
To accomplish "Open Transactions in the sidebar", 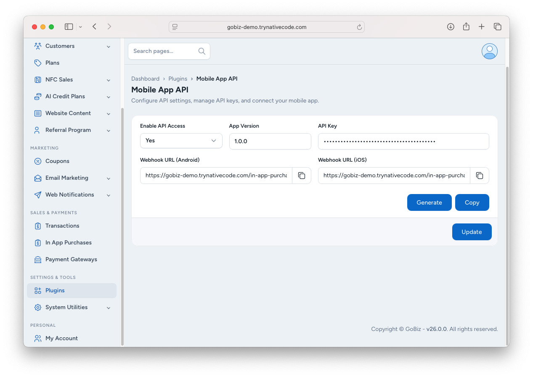I will (72, 226).
